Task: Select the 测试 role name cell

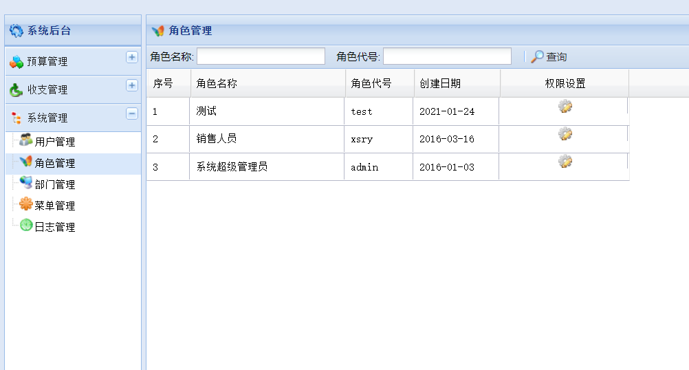Action: 267,111
